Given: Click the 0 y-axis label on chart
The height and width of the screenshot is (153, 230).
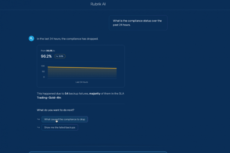Looking at the screenshot, I should point(44,77).
